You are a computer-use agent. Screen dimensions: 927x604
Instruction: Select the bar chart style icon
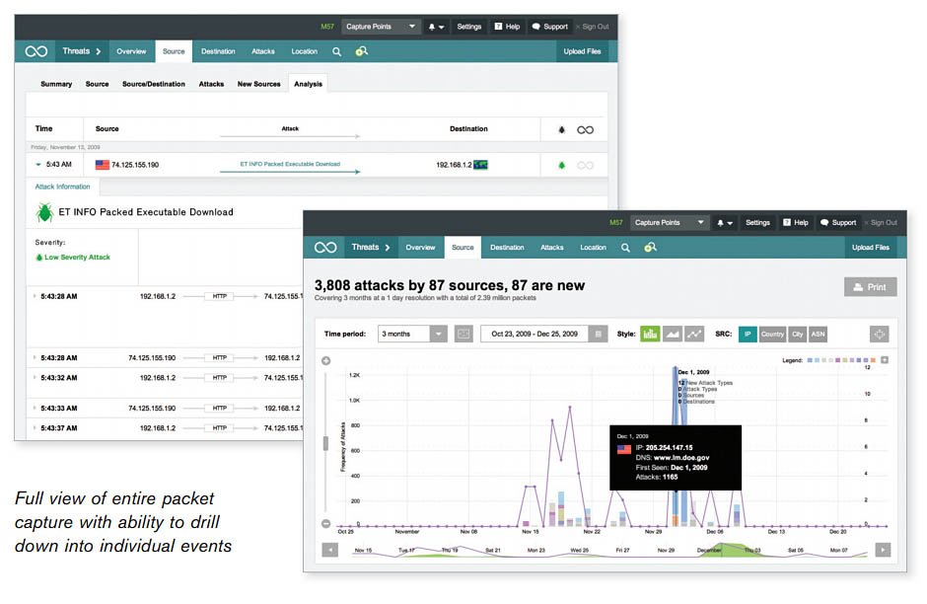pos(650,335)
